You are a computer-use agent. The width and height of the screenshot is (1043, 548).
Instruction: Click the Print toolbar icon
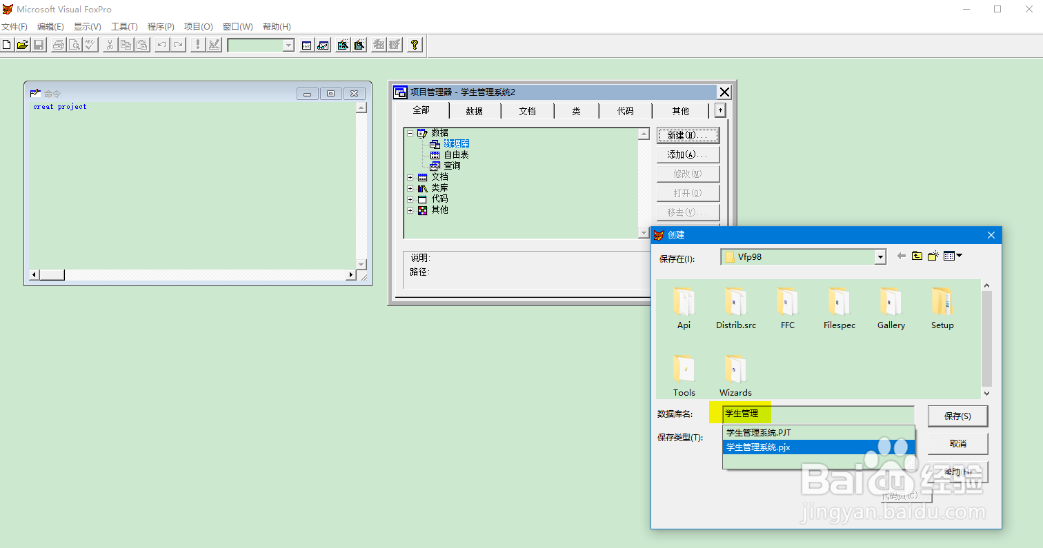coord(59,45)
